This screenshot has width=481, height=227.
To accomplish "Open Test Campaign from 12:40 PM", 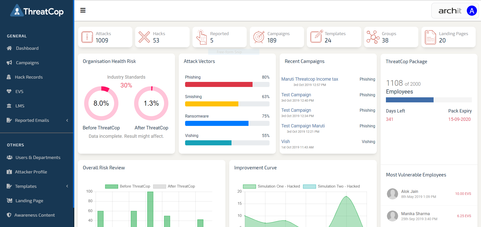I will (x=296, y=95).
